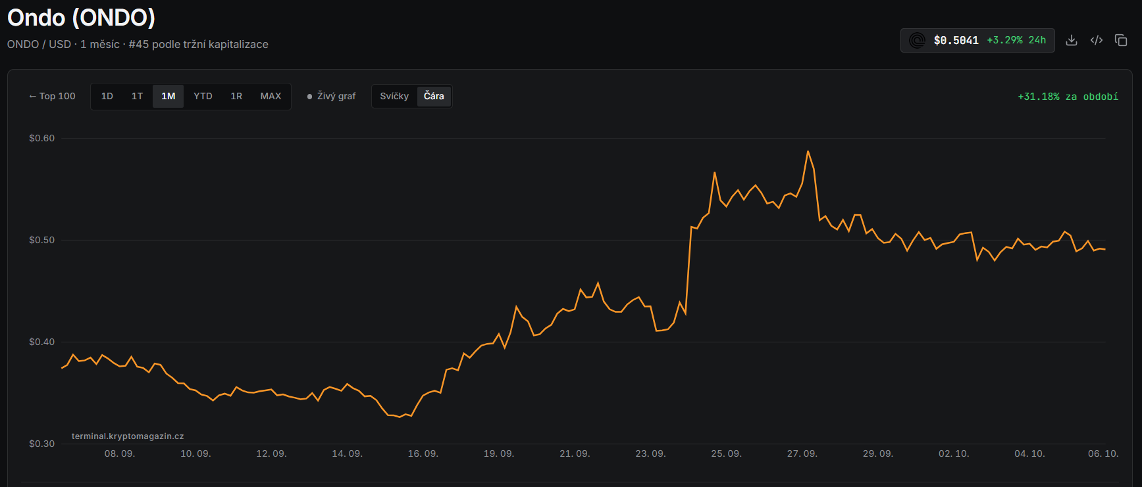1142x487 pixels.
Task: Switch to YTD time range
Action: tap(203, 96)
